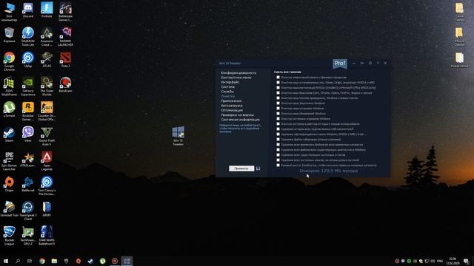Open the Discord desktop shortcut
This screenshot has width=474, height=266.
28,10
